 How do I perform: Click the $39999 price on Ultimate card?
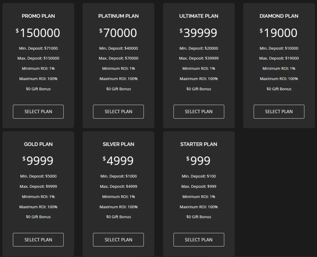[x=199, y=33]
